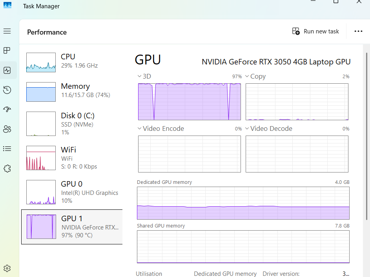This screenshot has width=370, height=277.
Task: Maximize the Task Manager window
Action: tap(336, 2)
